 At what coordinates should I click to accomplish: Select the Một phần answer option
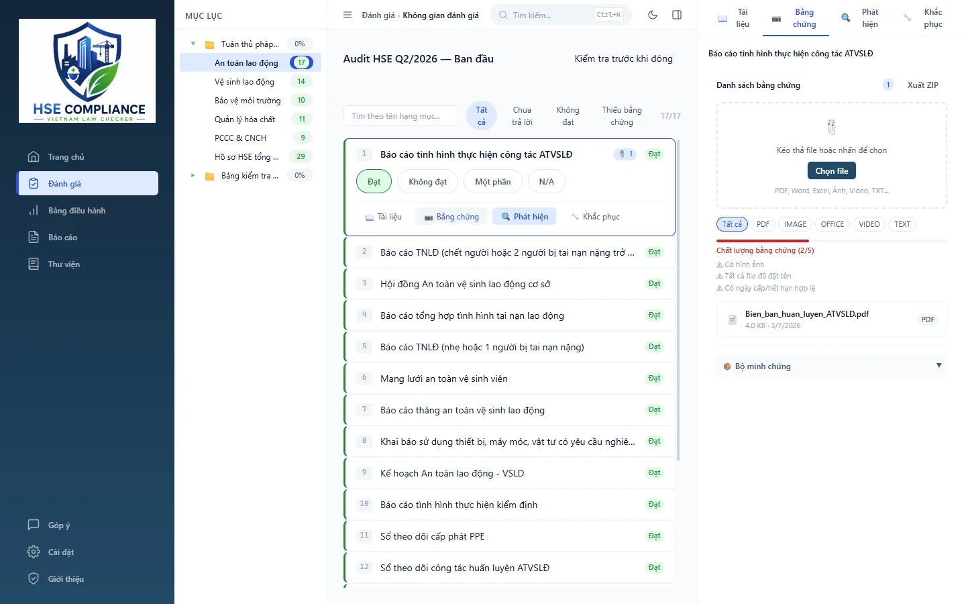point(493,182)
